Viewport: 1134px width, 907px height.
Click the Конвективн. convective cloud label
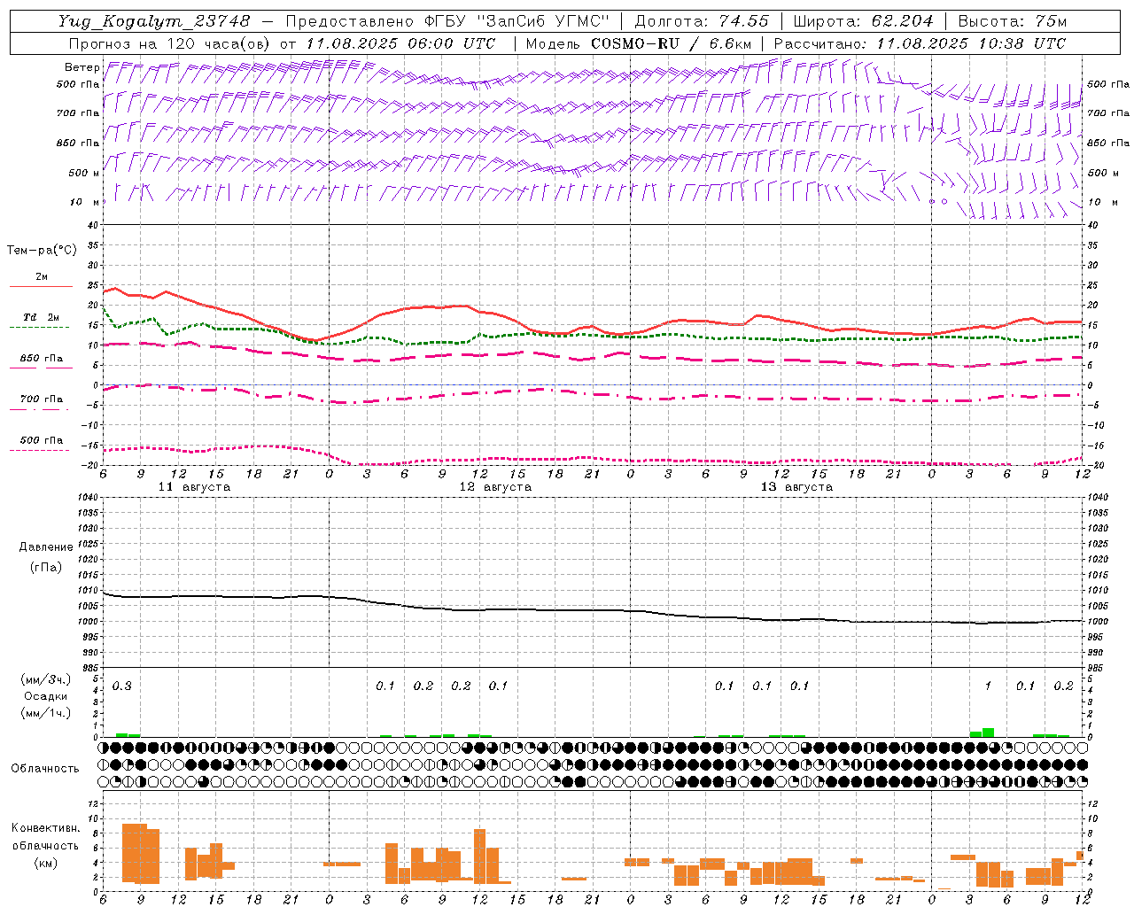[46, 828]
